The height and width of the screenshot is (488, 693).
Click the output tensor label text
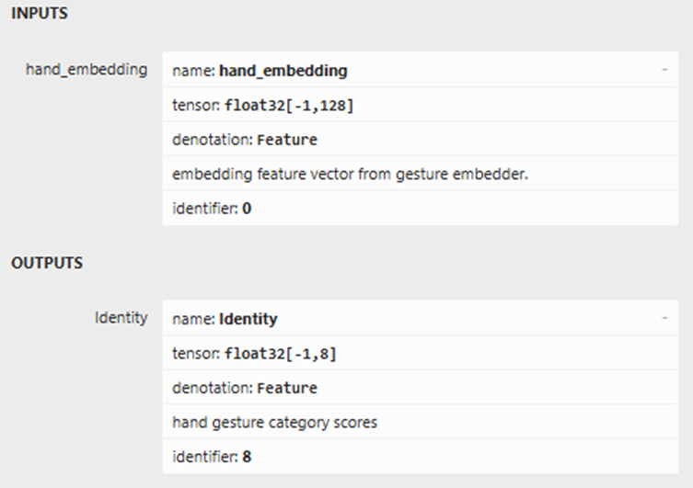(196, 354)
